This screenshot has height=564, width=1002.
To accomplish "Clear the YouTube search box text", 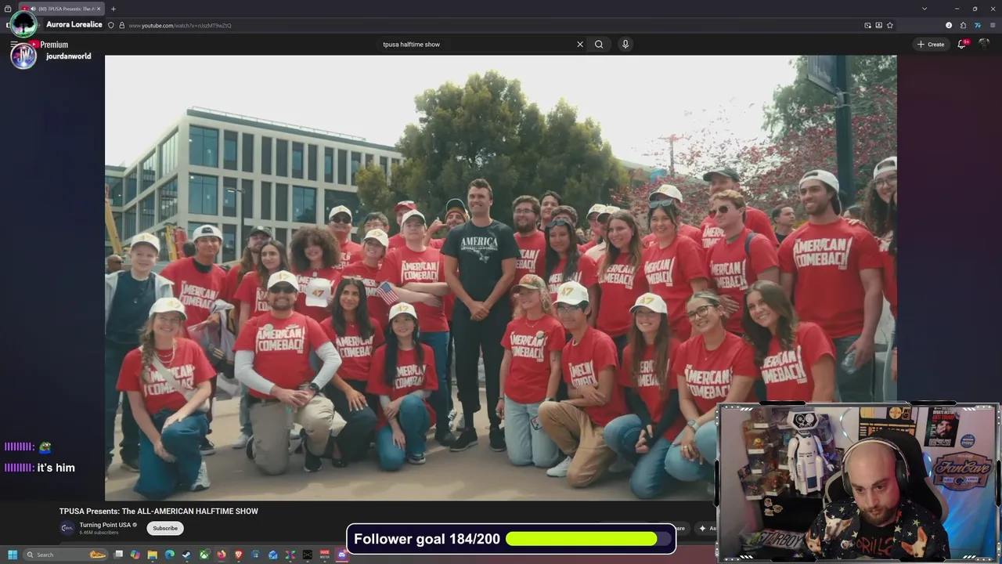I will point(580,45).
